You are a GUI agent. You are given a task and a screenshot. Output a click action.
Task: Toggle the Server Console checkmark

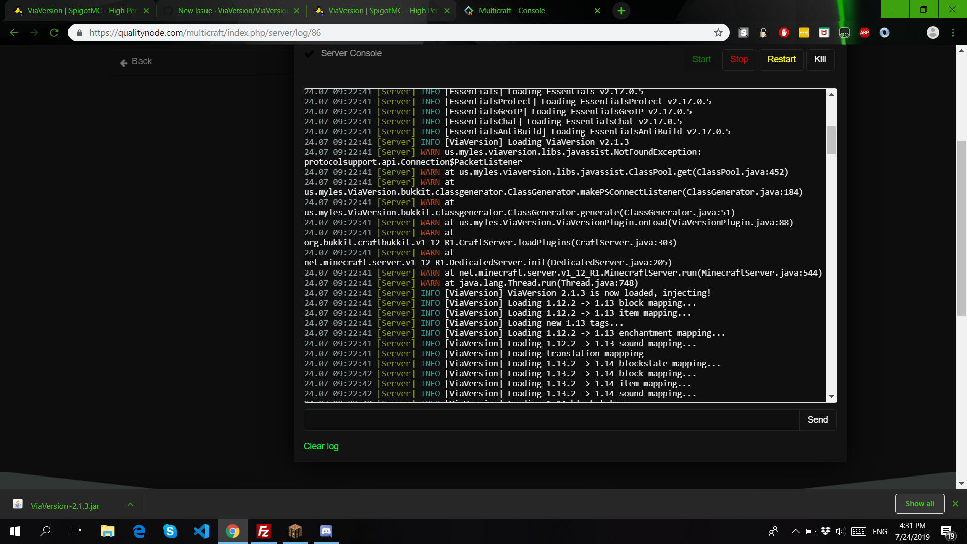pos(309,53)
